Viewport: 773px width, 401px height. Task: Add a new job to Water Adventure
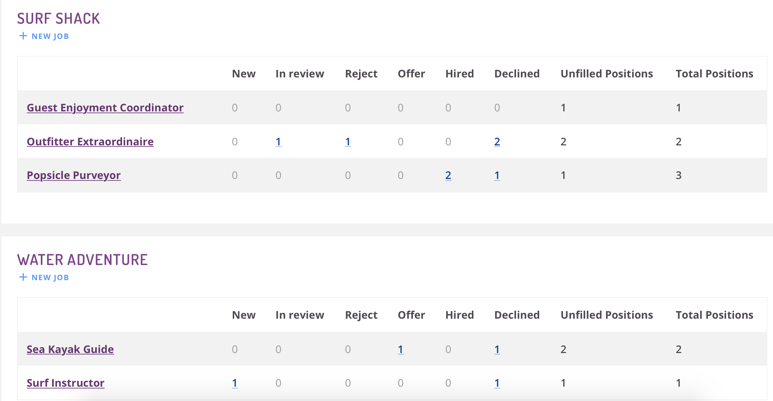pyautogui.click(x=44, y=278)
